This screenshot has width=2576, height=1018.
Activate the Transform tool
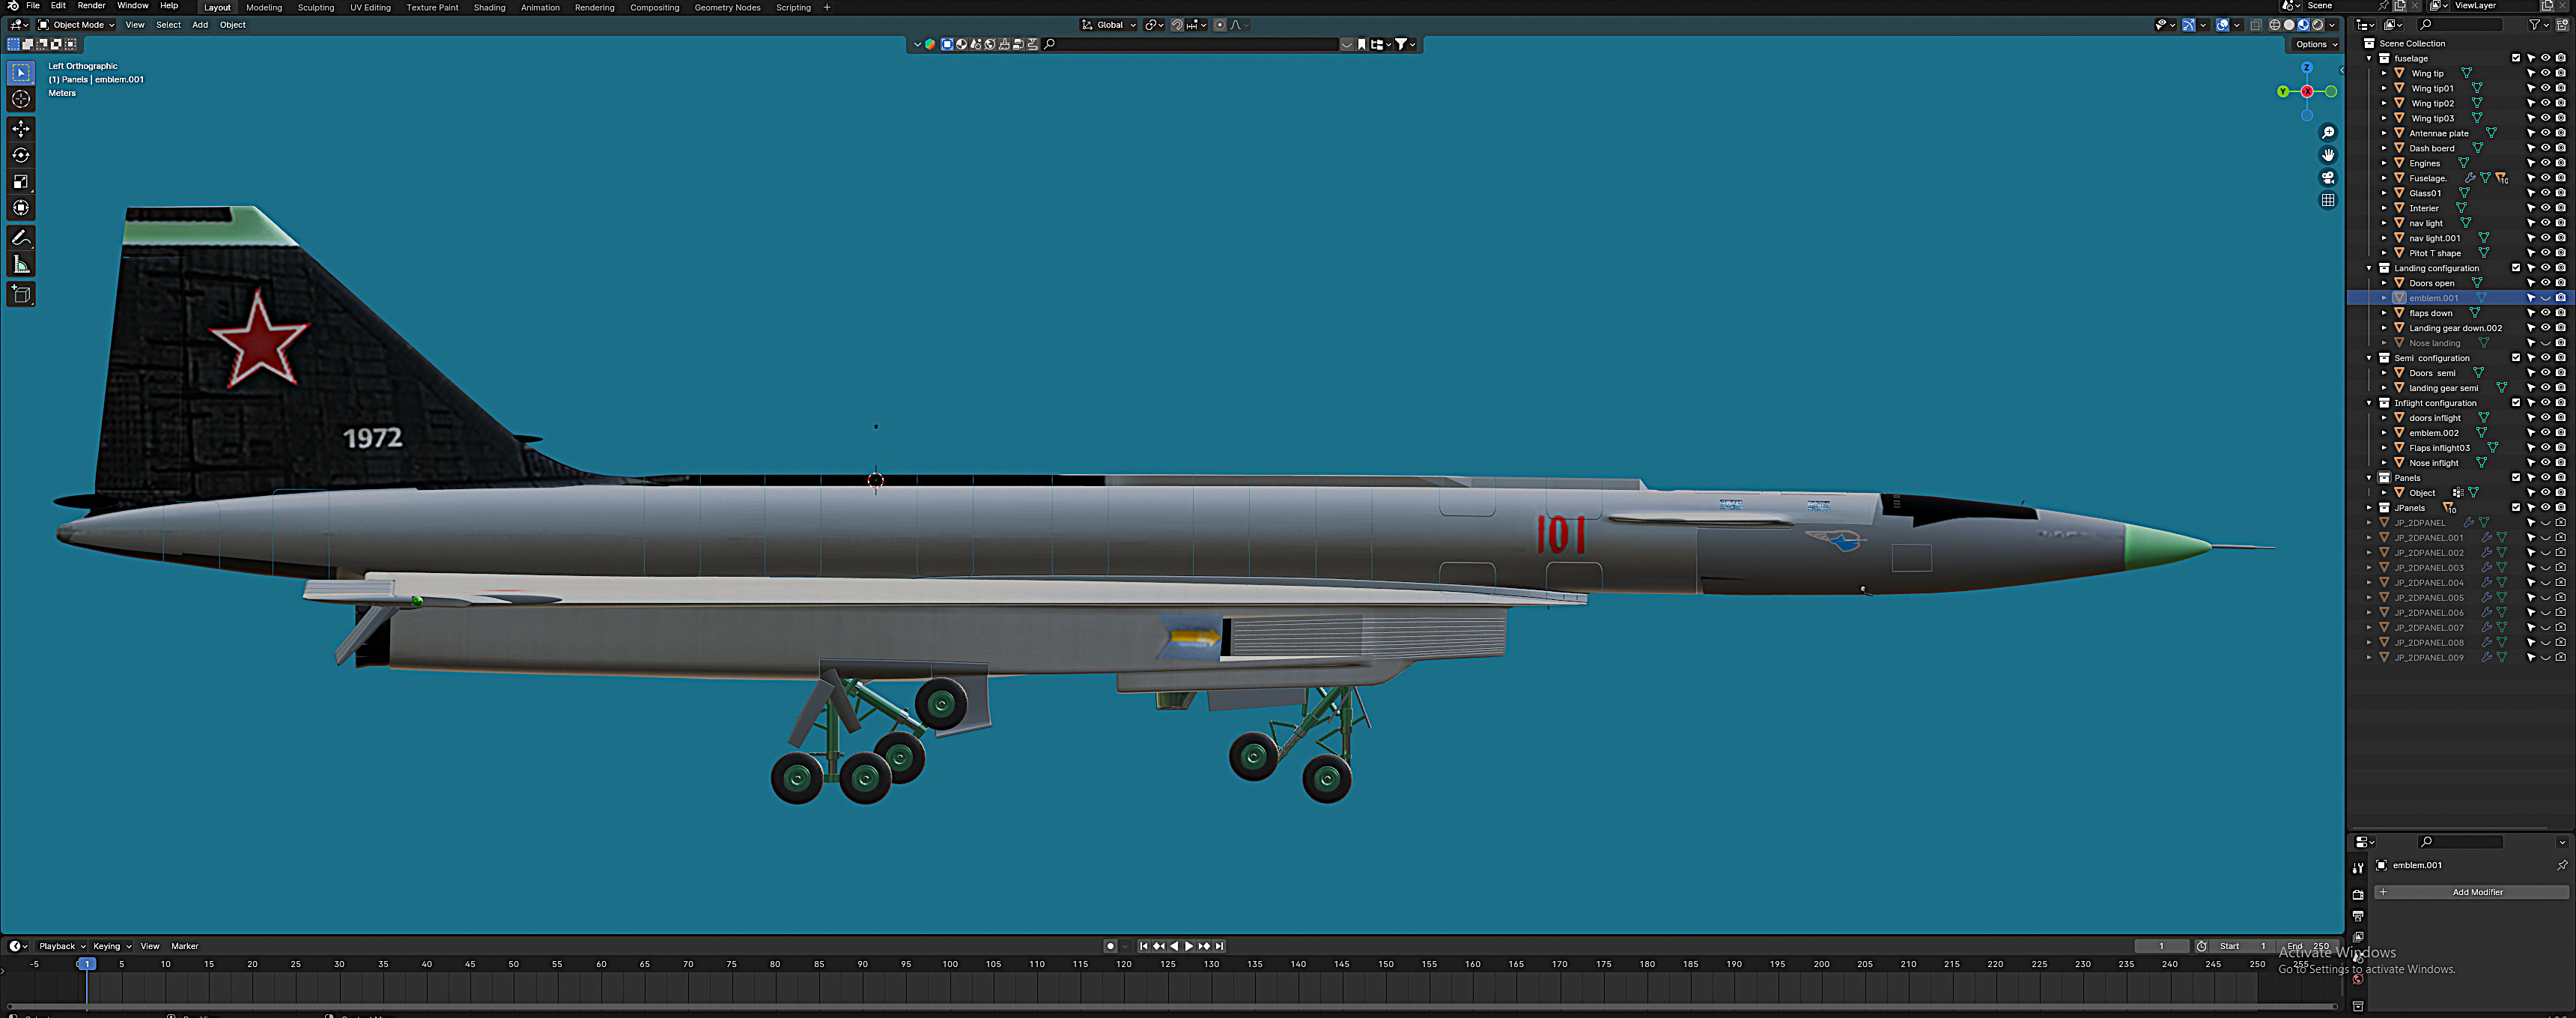(x=21, y=208)
